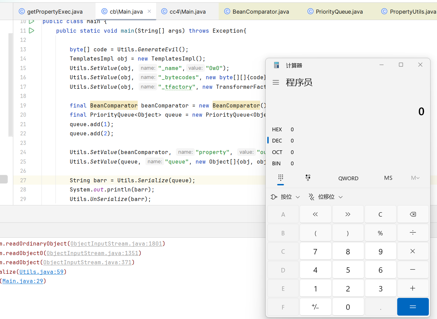This screenshot has height=319, width=437.
Task: Click digit 7 key
Action: point(315,251)
